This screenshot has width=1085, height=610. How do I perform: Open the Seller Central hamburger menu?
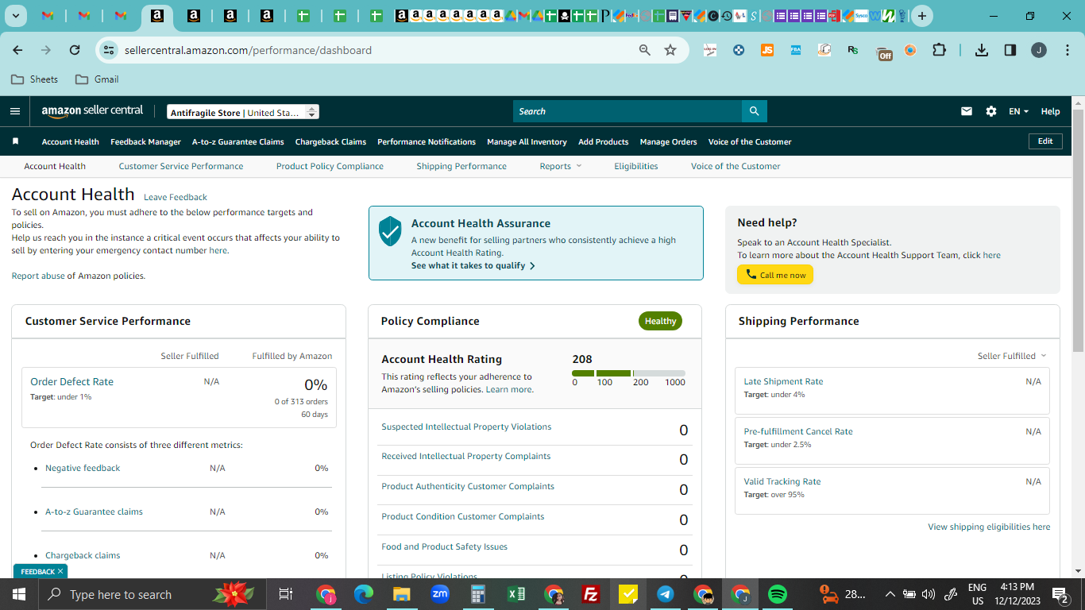tap(15, 111)
